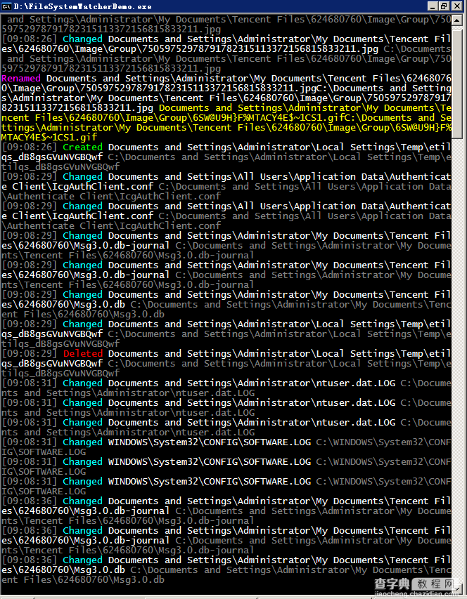Restore down the FileSystemWatcherDemo console window
This screenshot has width=467, height=599.
click(444, 6)
